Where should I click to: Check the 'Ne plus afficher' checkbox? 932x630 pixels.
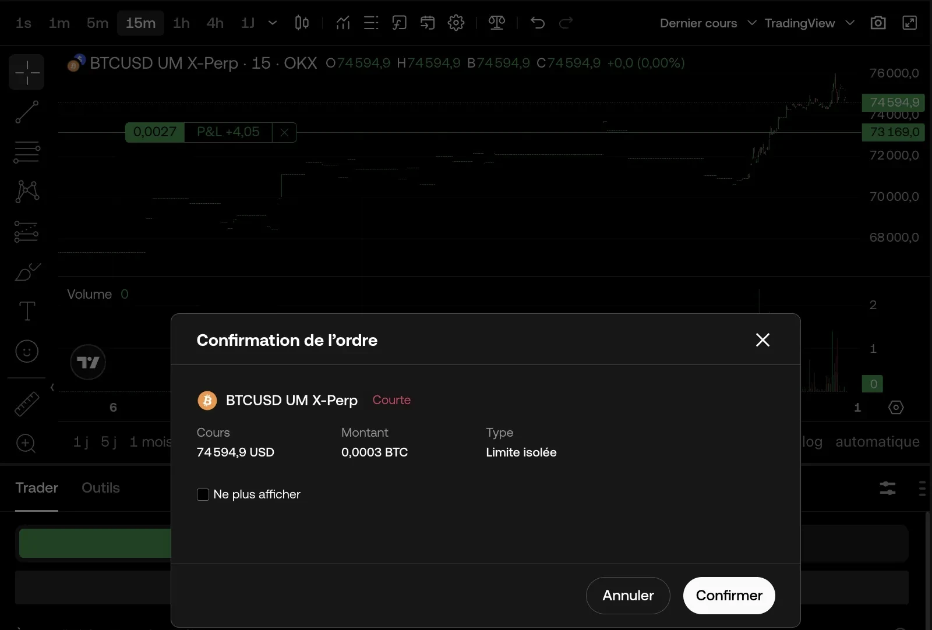[x=203, y=494]
